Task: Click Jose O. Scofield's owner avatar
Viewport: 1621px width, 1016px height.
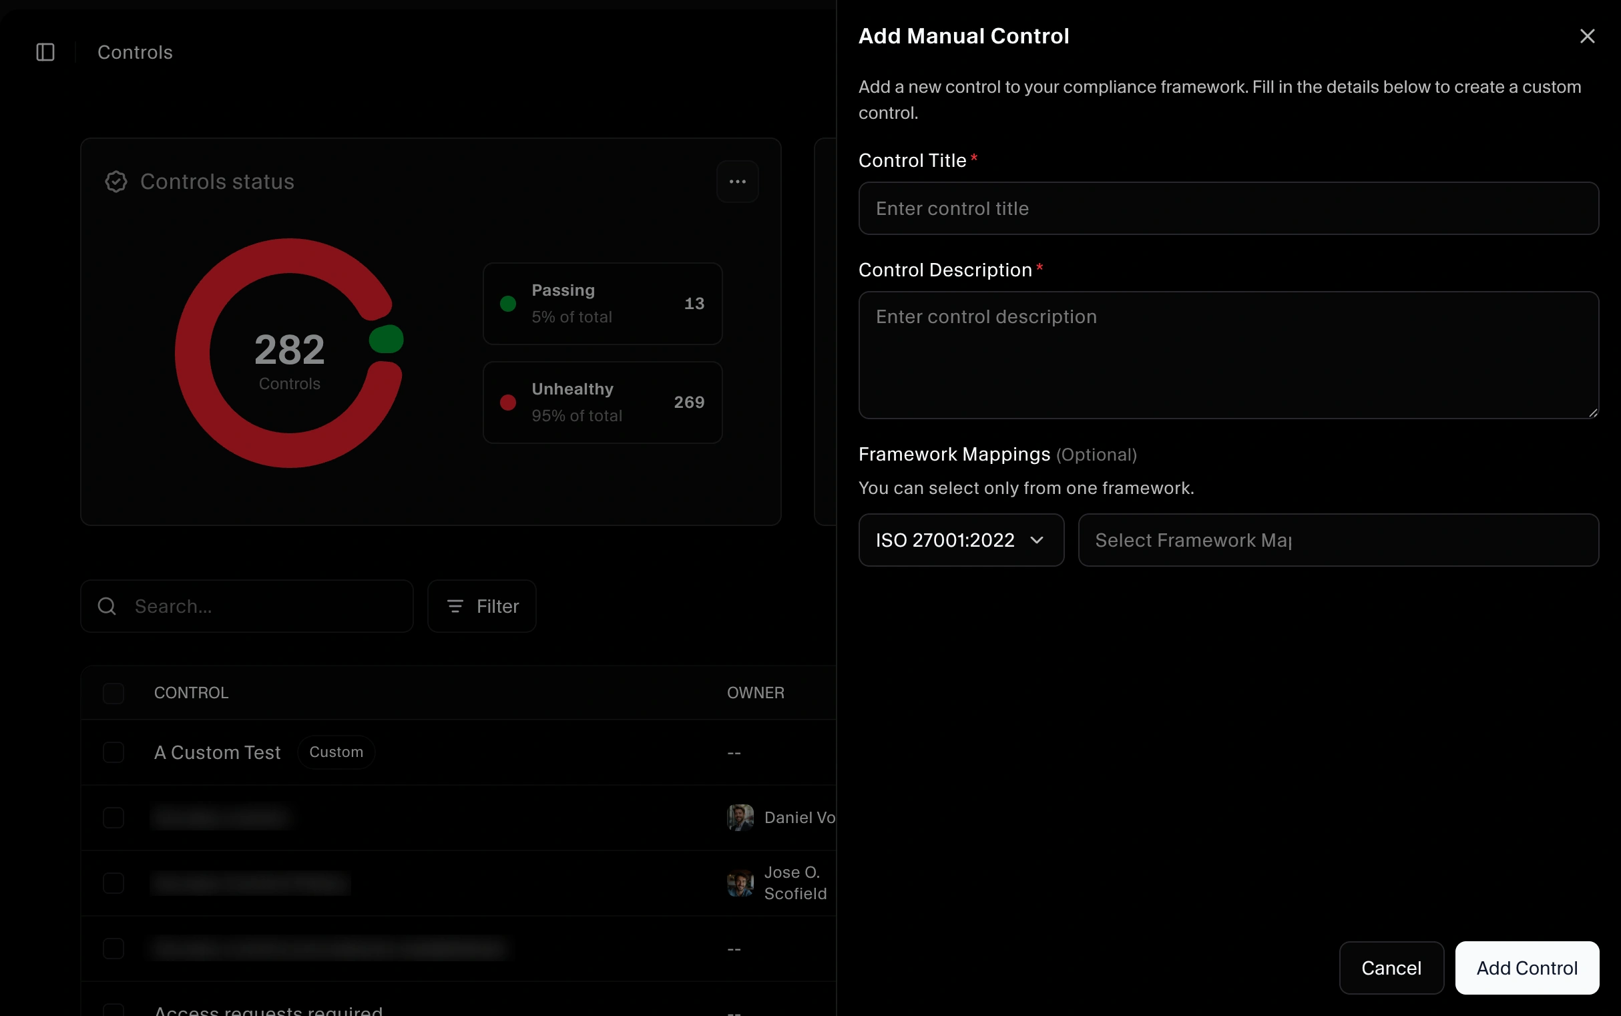Action: click(x=740, y=882)
